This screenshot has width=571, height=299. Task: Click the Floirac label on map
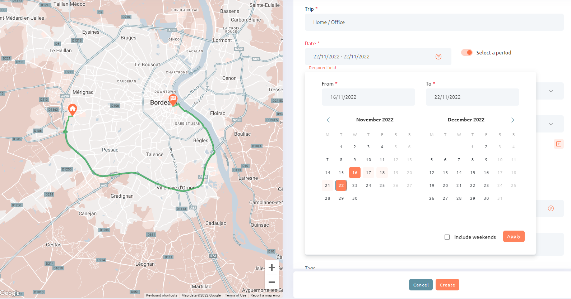click(x=218, y=113)
